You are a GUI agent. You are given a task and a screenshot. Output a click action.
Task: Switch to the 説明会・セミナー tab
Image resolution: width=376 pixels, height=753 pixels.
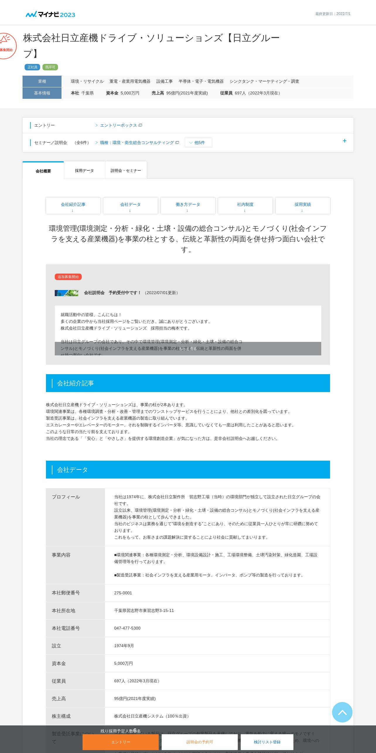pyautogui.click(x=126, y=170)
